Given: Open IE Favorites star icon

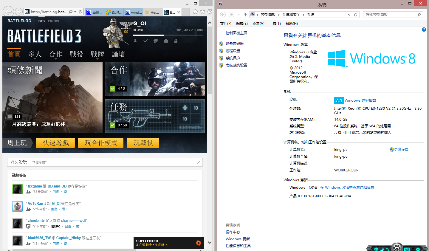Looking at the screenshot, I should [x=203, y=12].
